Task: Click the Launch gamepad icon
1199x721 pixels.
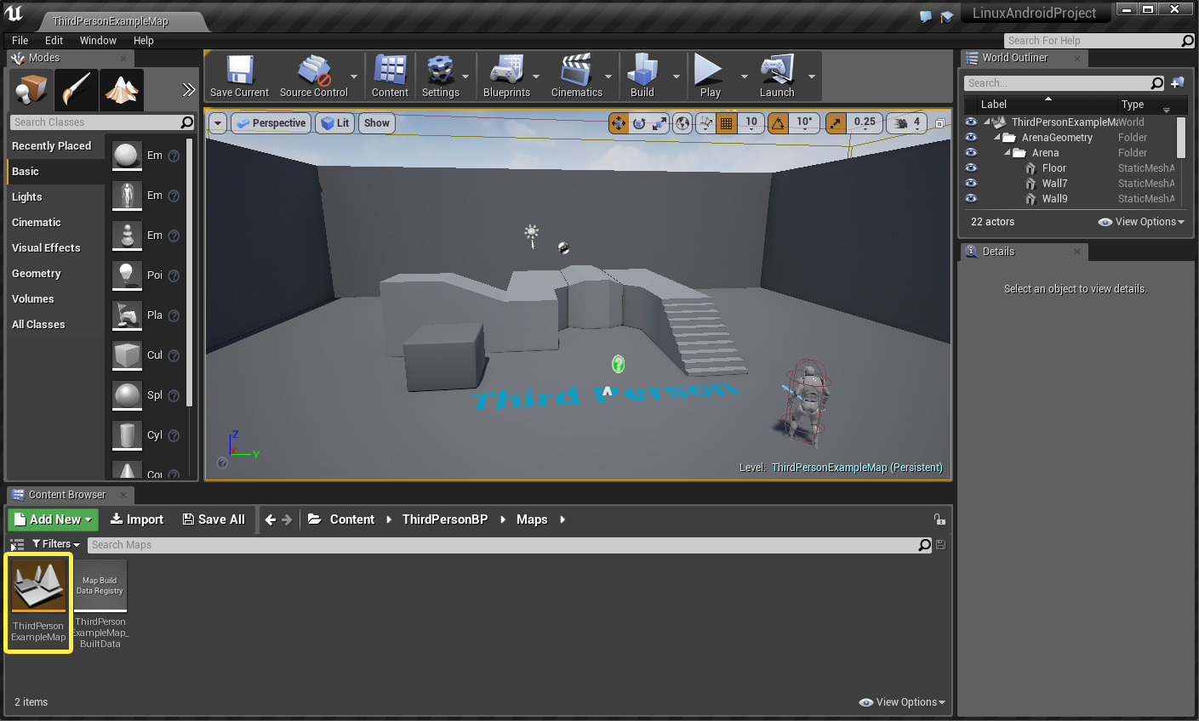Action: click(x=776, y=71)
